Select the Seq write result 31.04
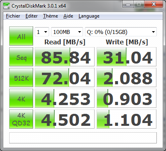 pyautogui.click(x=126, y=57)
